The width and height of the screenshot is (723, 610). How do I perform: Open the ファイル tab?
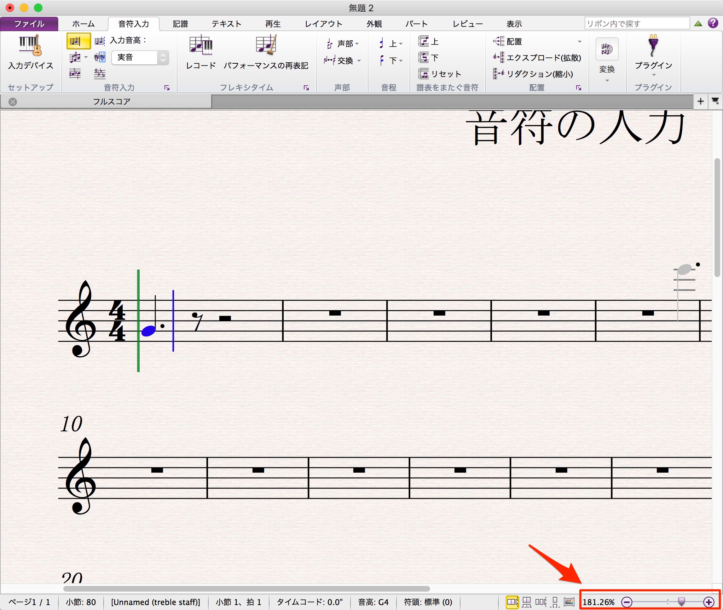29,24
